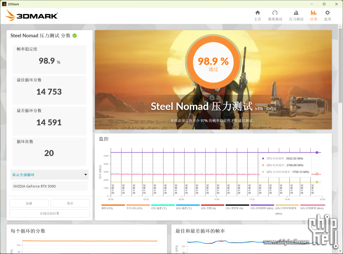This screenshot has width=343, height=254.
Task: Click the 加载 load button
Action: (29, 203)
